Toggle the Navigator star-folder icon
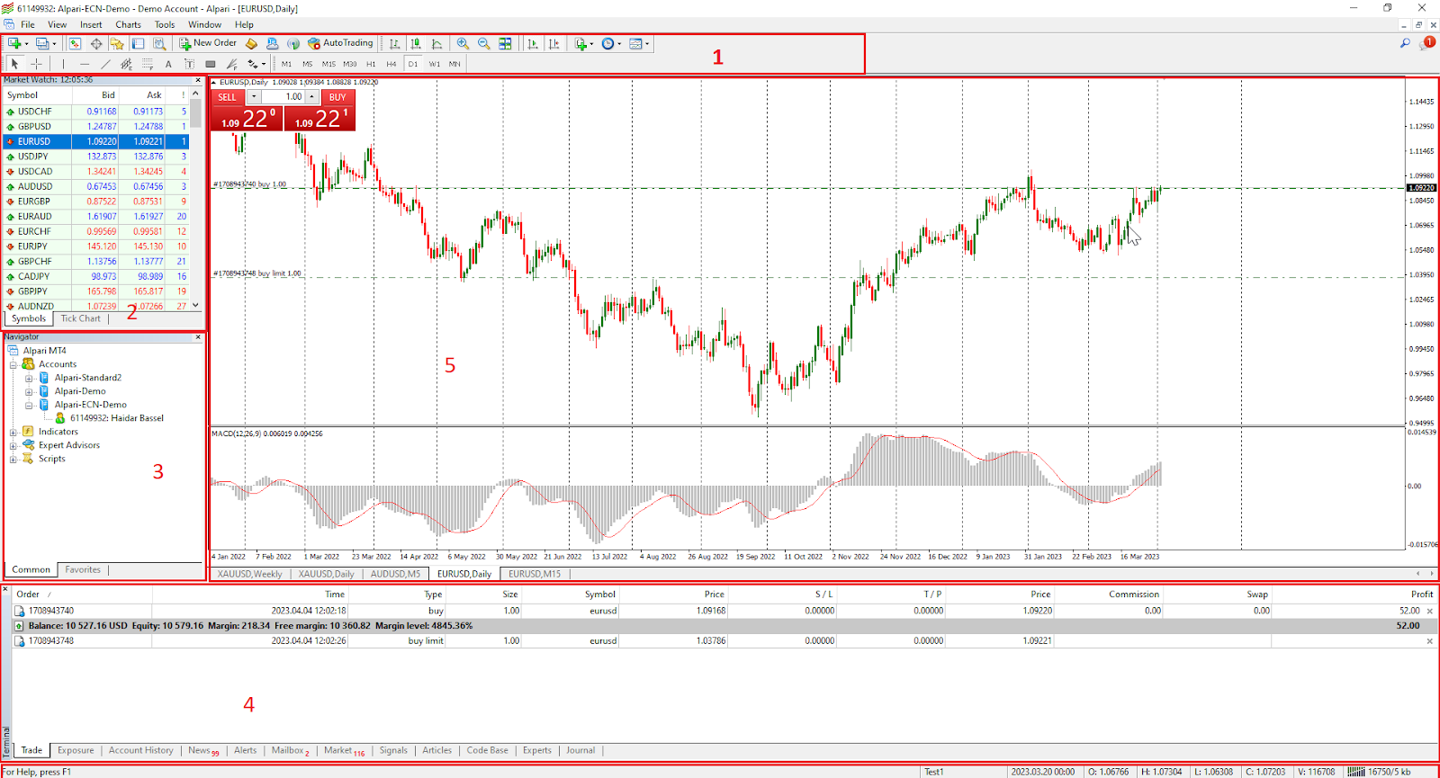Screen dimensions: 1440x778 [117, 43]
